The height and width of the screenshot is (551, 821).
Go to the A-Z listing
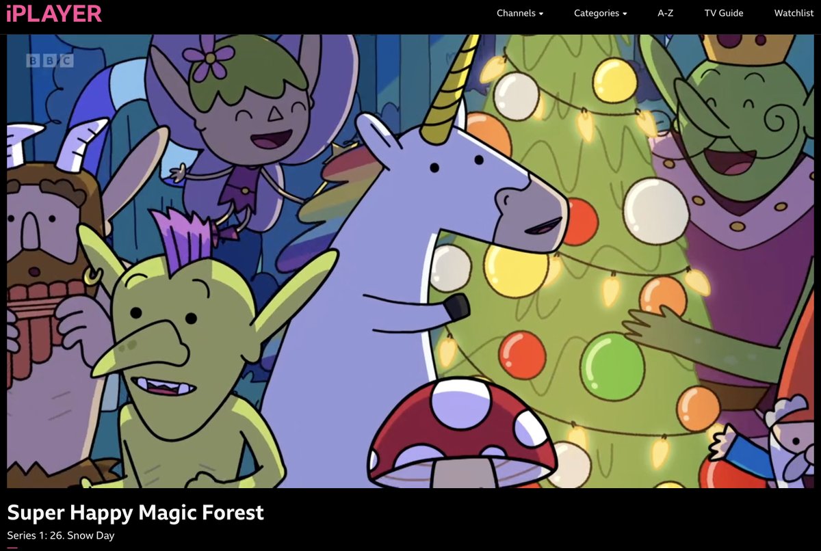pos(666,13)
